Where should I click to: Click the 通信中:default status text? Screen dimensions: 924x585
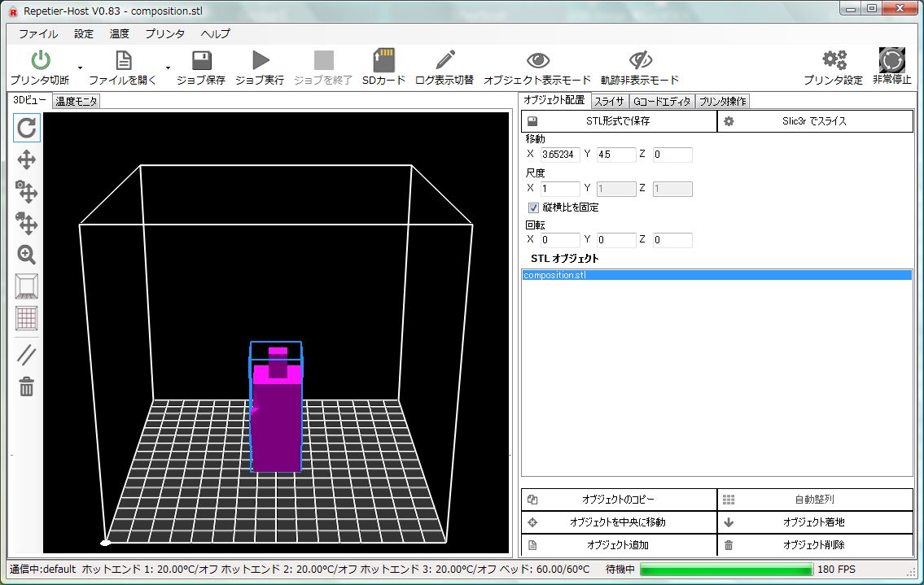tap(42, 570)
